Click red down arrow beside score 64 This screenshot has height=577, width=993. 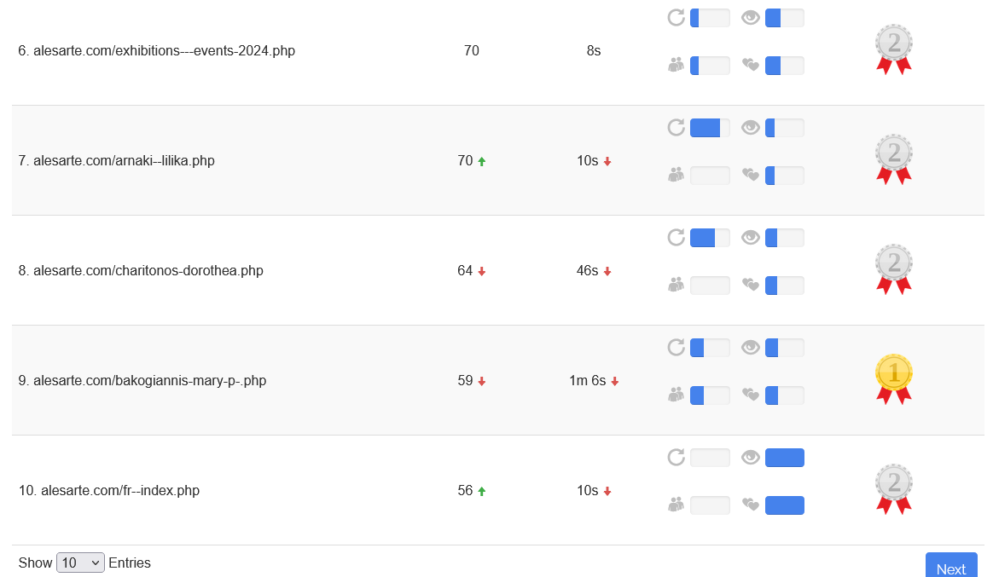click(482, 272)
